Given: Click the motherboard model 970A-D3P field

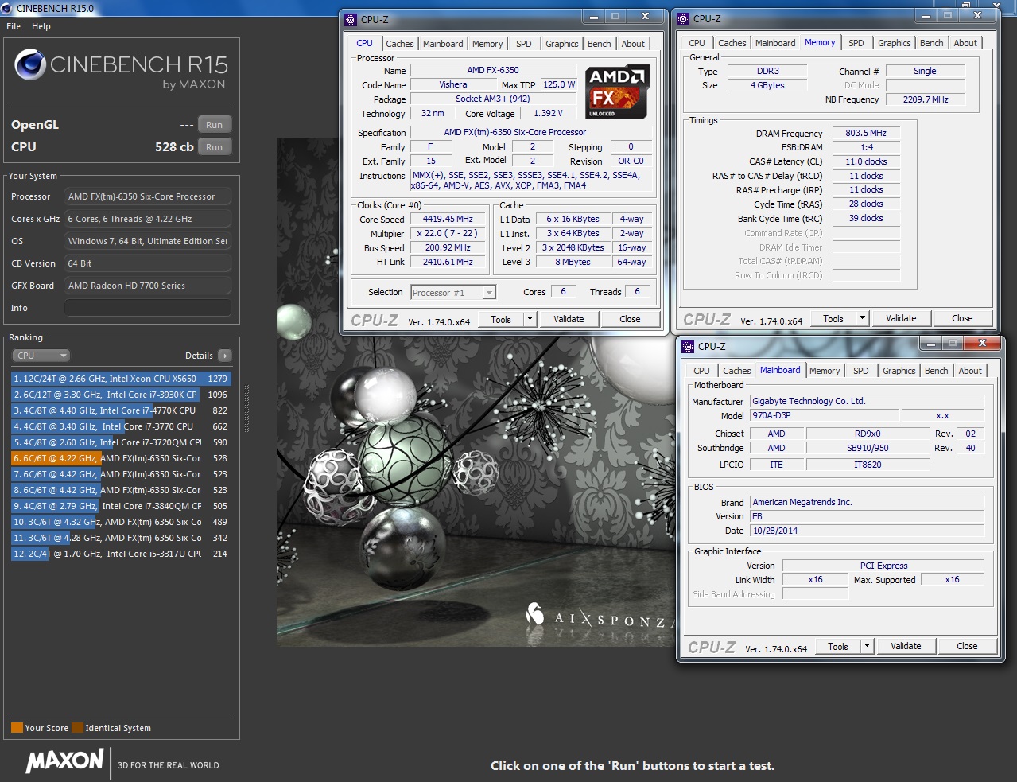Looking at the screenshot, I should (x=825, y=415).
